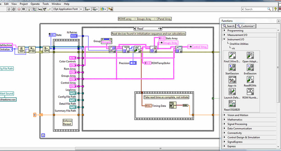This screenshot has height=151, width=281.
Task: Expand Control Design & Simulation category
Action: pyautogui.click(x=249, y=138)
